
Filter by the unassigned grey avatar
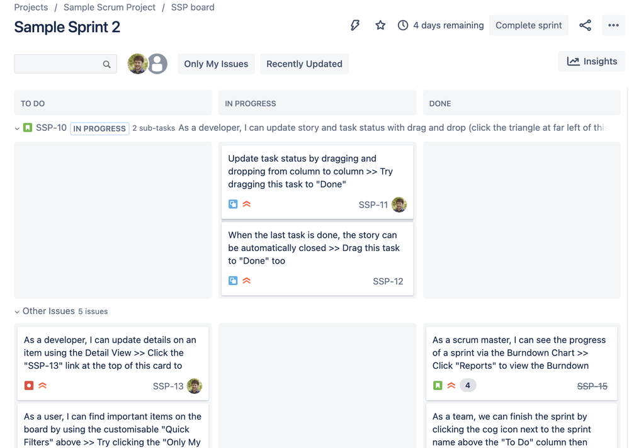tap(157, 64)
